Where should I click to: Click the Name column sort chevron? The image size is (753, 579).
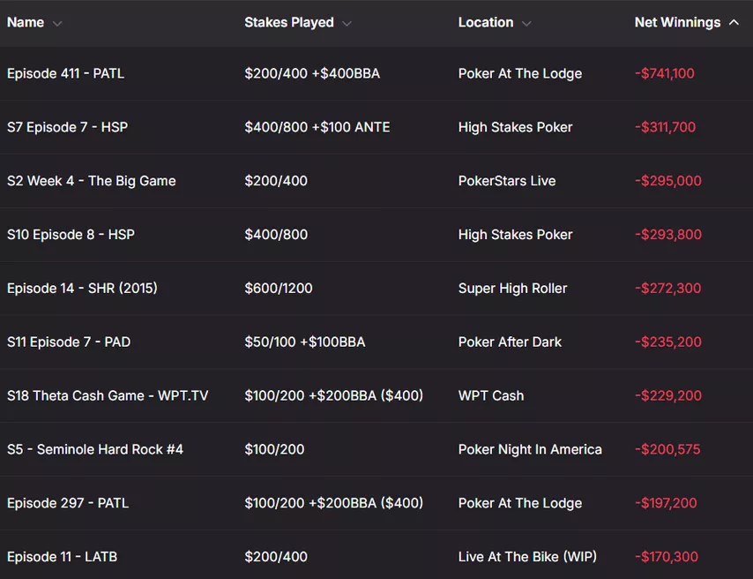tap(57, 23)
